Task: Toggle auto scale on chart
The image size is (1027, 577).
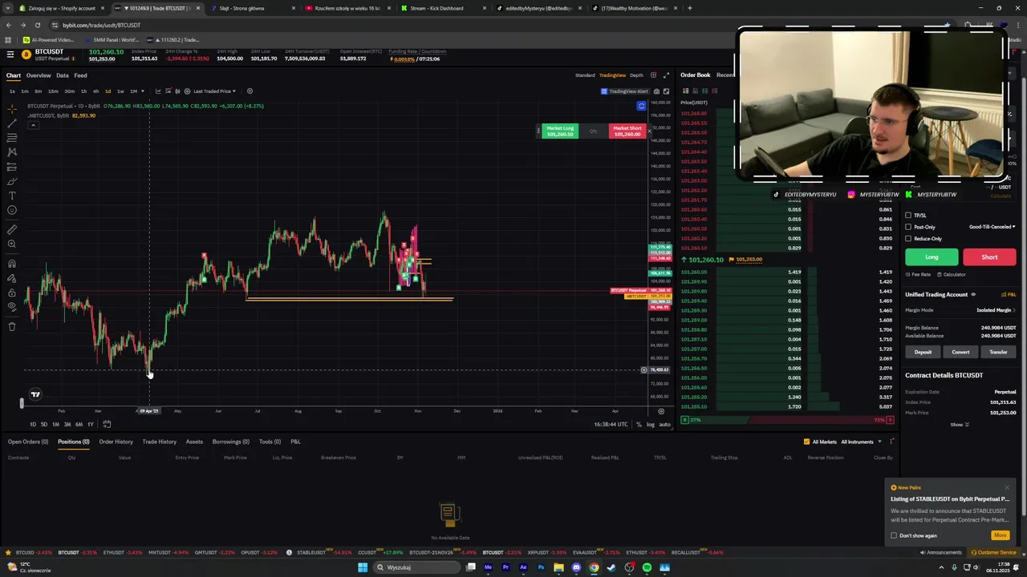Action: click(x=664, y=424)
